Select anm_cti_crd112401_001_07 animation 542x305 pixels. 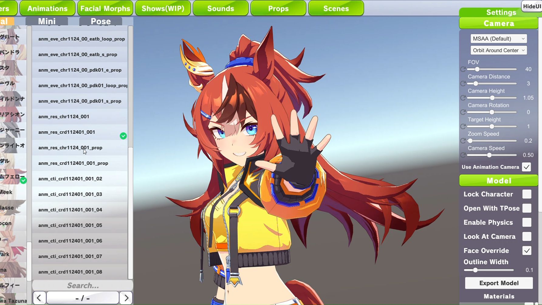(80, 256)
